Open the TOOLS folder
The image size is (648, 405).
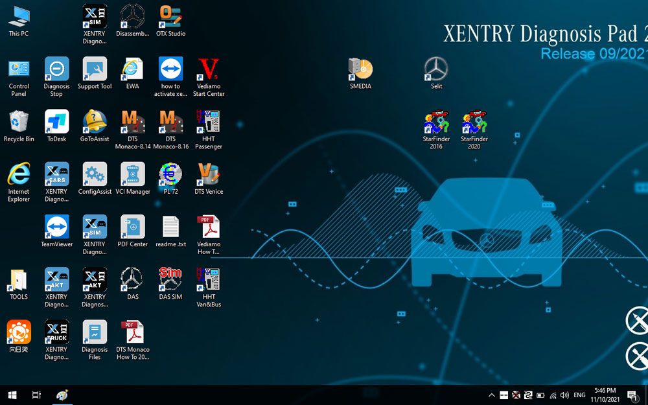[x=19, y=284]
